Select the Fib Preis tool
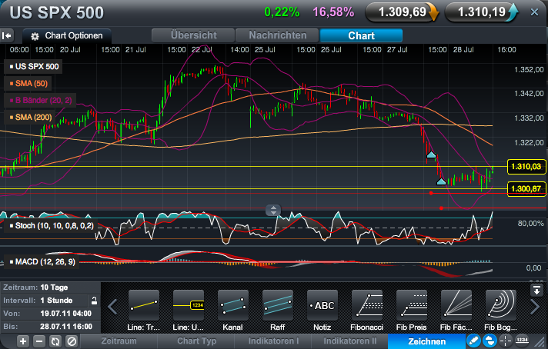The height and width of the screenshot is (349, 548). point(412,305)
